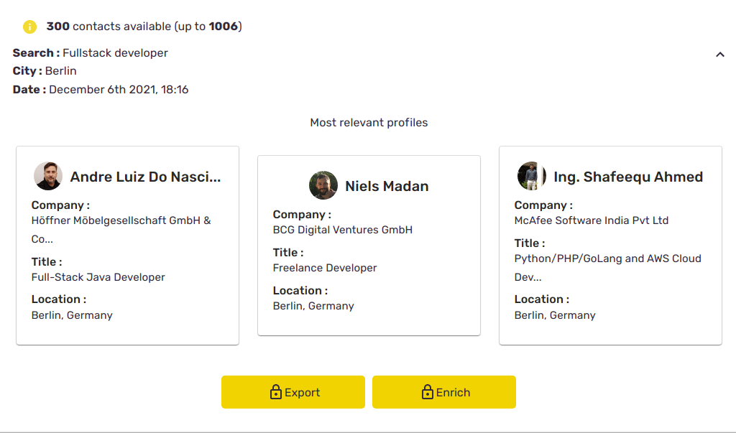The image size is (736, 433).
Task: Select McAfee Software India Pvt Ltd
Action: (x=591, y=221)
